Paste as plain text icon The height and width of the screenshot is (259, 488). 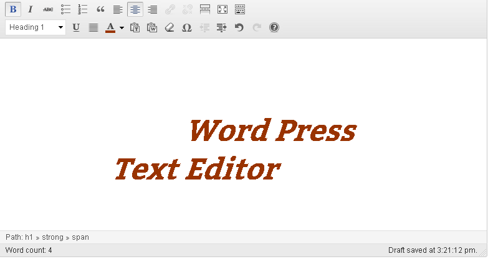tap(135, 27)
